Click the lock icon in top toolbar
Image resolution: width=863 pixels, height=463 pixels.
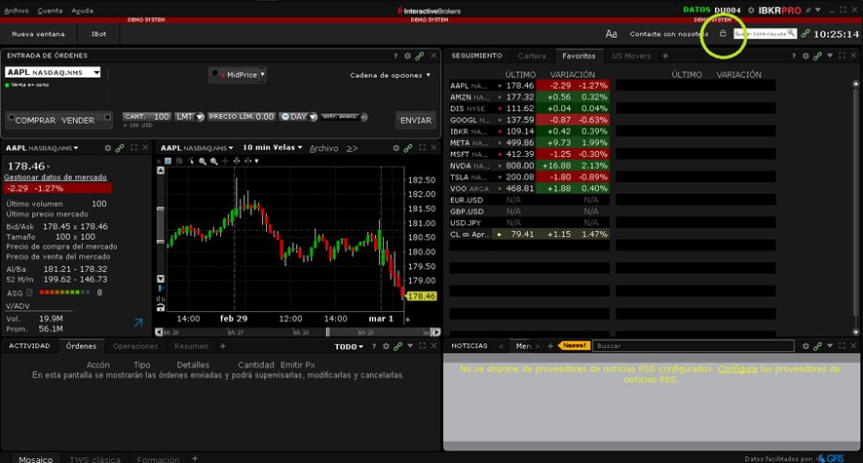[x=723, y=33]
